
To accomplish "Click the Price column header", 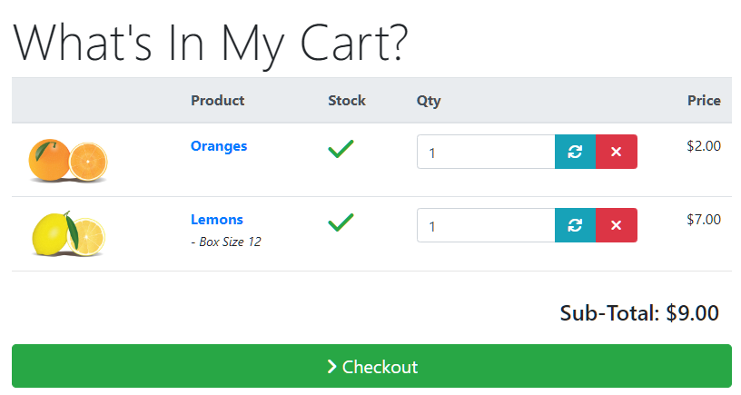I will tap(704, 101).
